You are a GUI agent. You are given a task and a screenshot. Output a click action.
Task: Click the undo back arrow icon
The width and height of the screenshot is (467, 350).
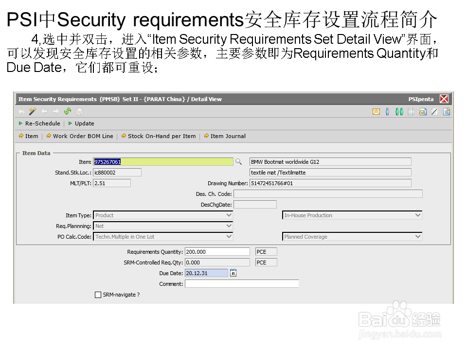coord(21,112)
